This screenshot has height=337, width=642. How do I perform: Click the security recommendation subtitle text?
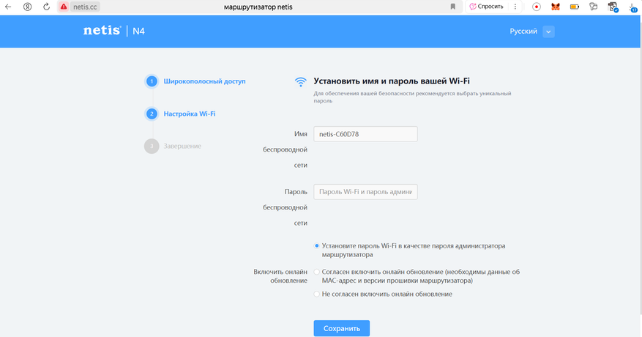(x=412, y=97)
